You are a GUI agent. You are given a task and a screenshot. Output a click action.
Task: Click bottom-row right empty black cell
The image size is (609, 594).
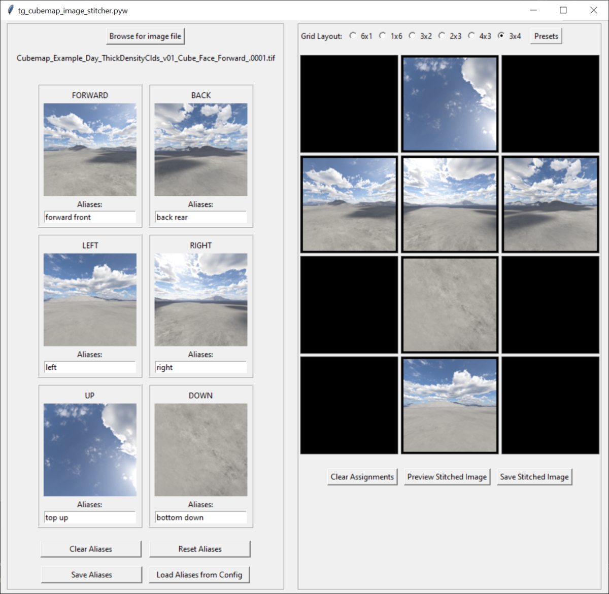coord(550,405)
